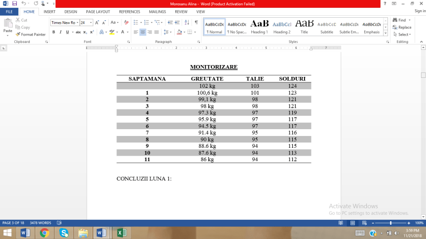Screen dimensions: 426x239
Task: Toggle italic formatting
Action: coord(60,32)
